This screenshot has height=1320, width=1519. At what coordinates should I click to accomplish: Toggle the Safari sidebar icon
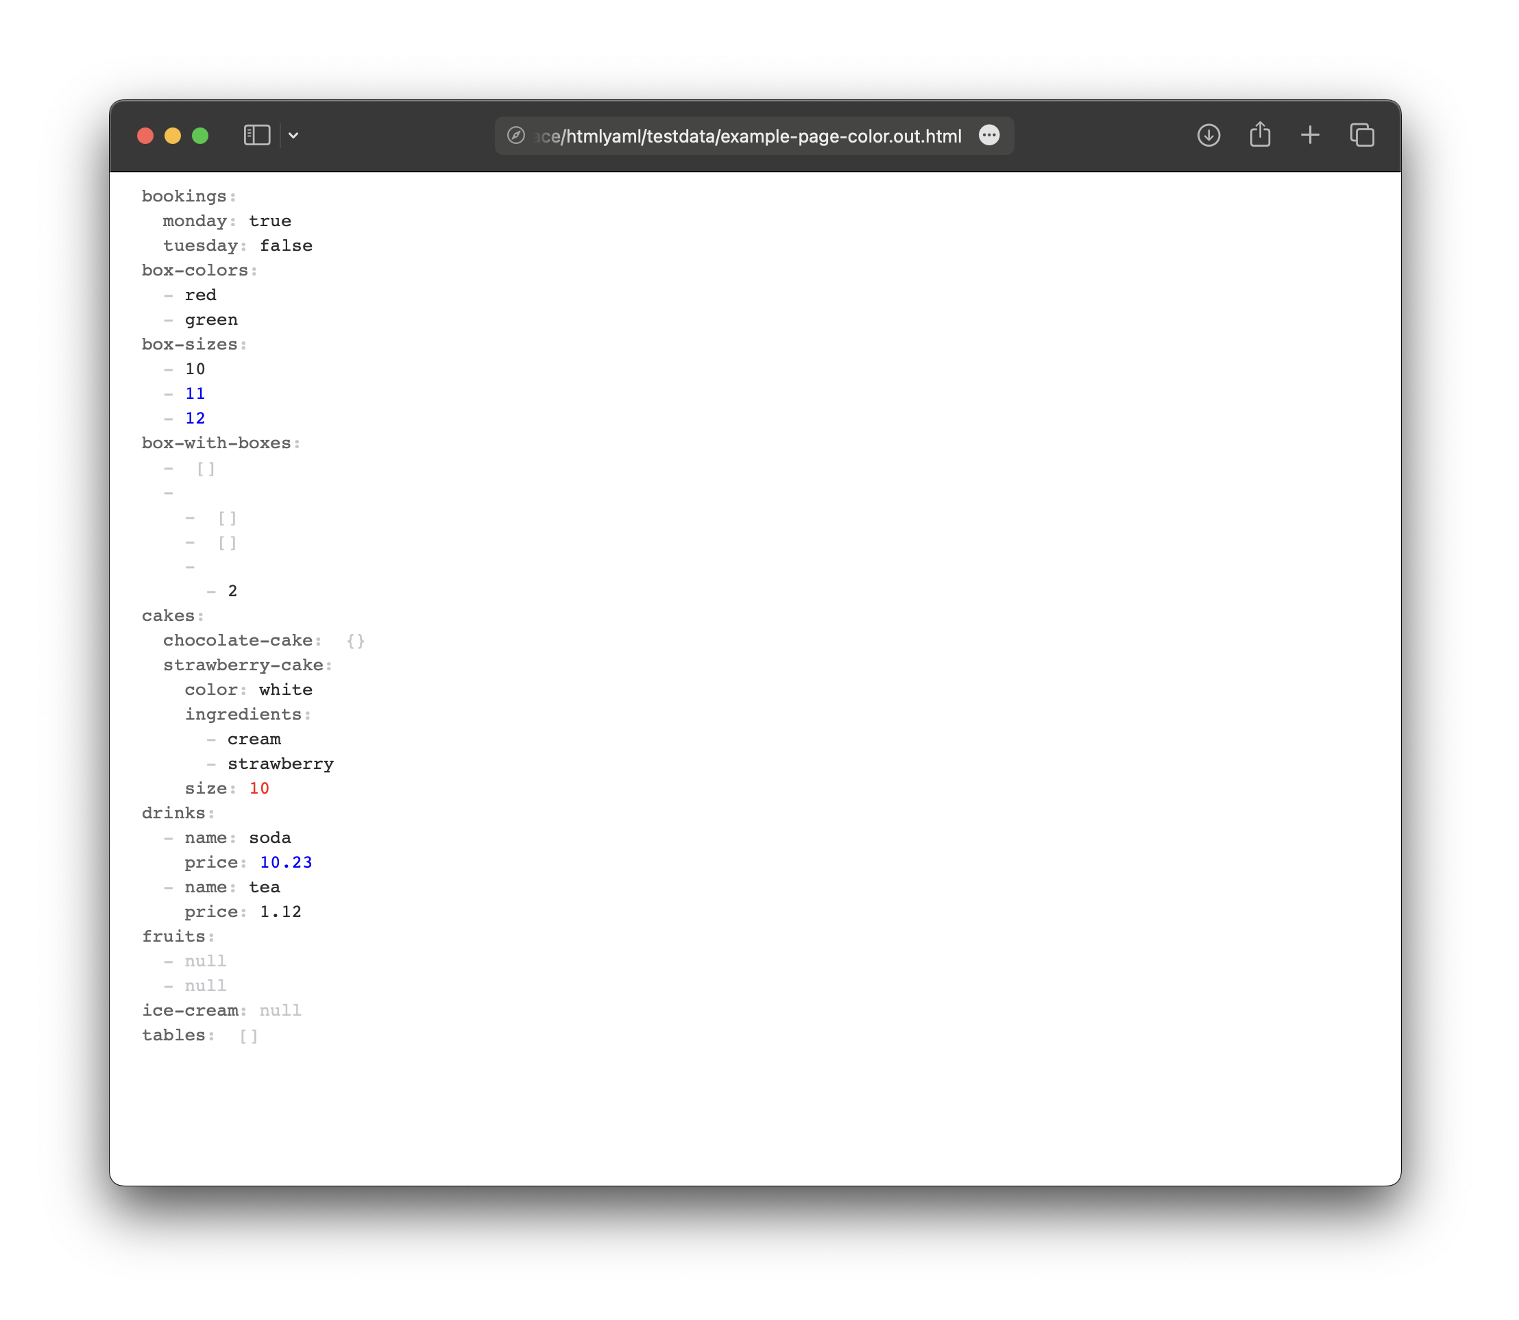pos(256,136)
